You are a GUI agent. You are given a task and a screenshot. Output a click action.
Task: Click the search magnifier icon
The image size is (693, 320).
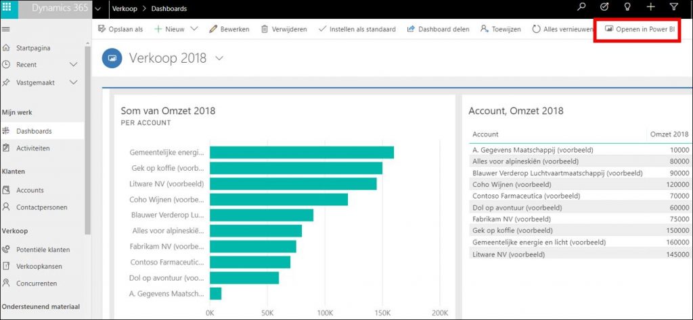click(x=581, y=8)
